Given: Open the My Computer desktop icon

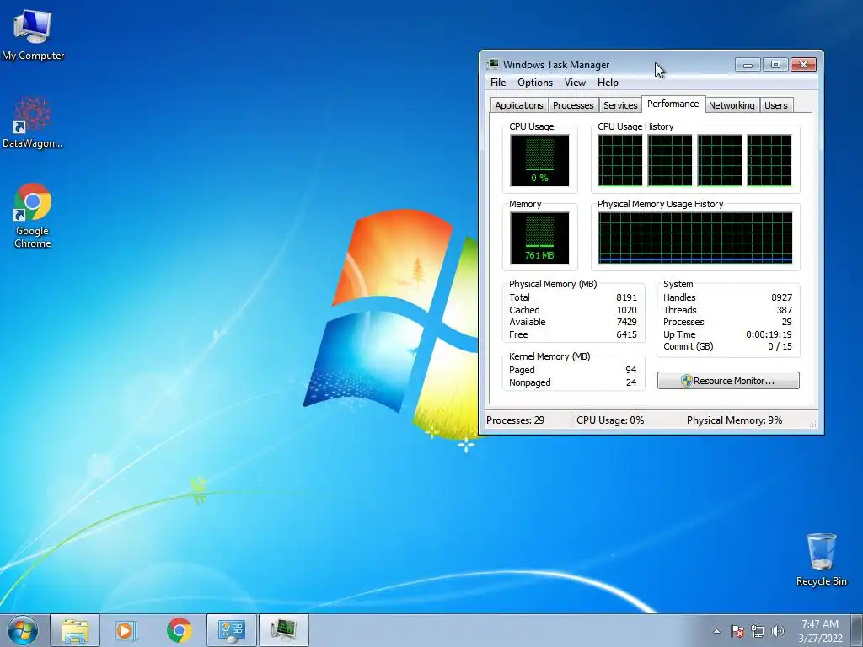Looking at the screenshot, I should (x=33, y=34).
